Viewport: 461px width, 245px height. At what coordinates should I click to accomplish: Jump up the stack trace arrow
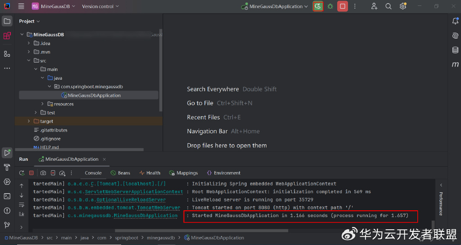coord(22,186)
